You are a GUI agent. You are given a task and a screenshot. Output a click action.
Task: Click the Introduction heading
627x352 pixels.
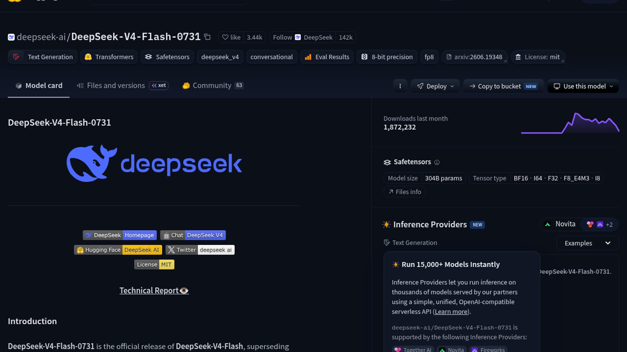(x=32, y=321)
